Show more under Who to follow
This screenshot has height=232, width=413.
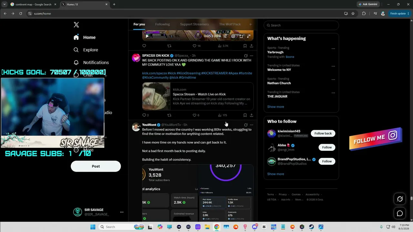tap(276, 174)
